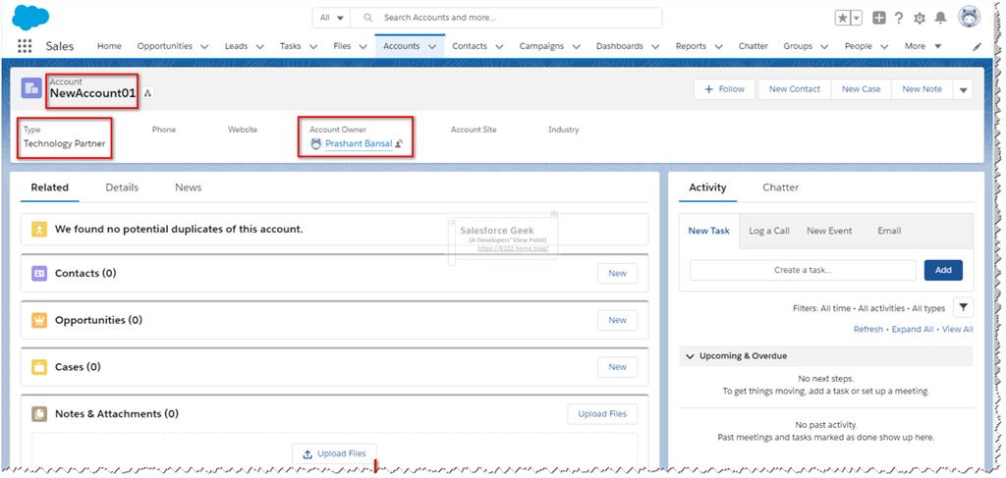Open Prashant Bansal owner link
Viewport: 1006px width, 478px height.
point(358,144)
